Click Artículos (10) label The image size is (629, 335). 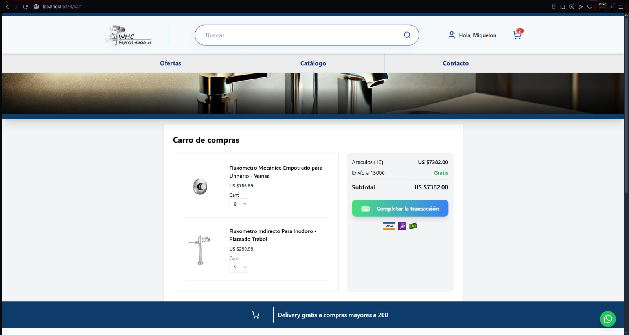(367, 162)
